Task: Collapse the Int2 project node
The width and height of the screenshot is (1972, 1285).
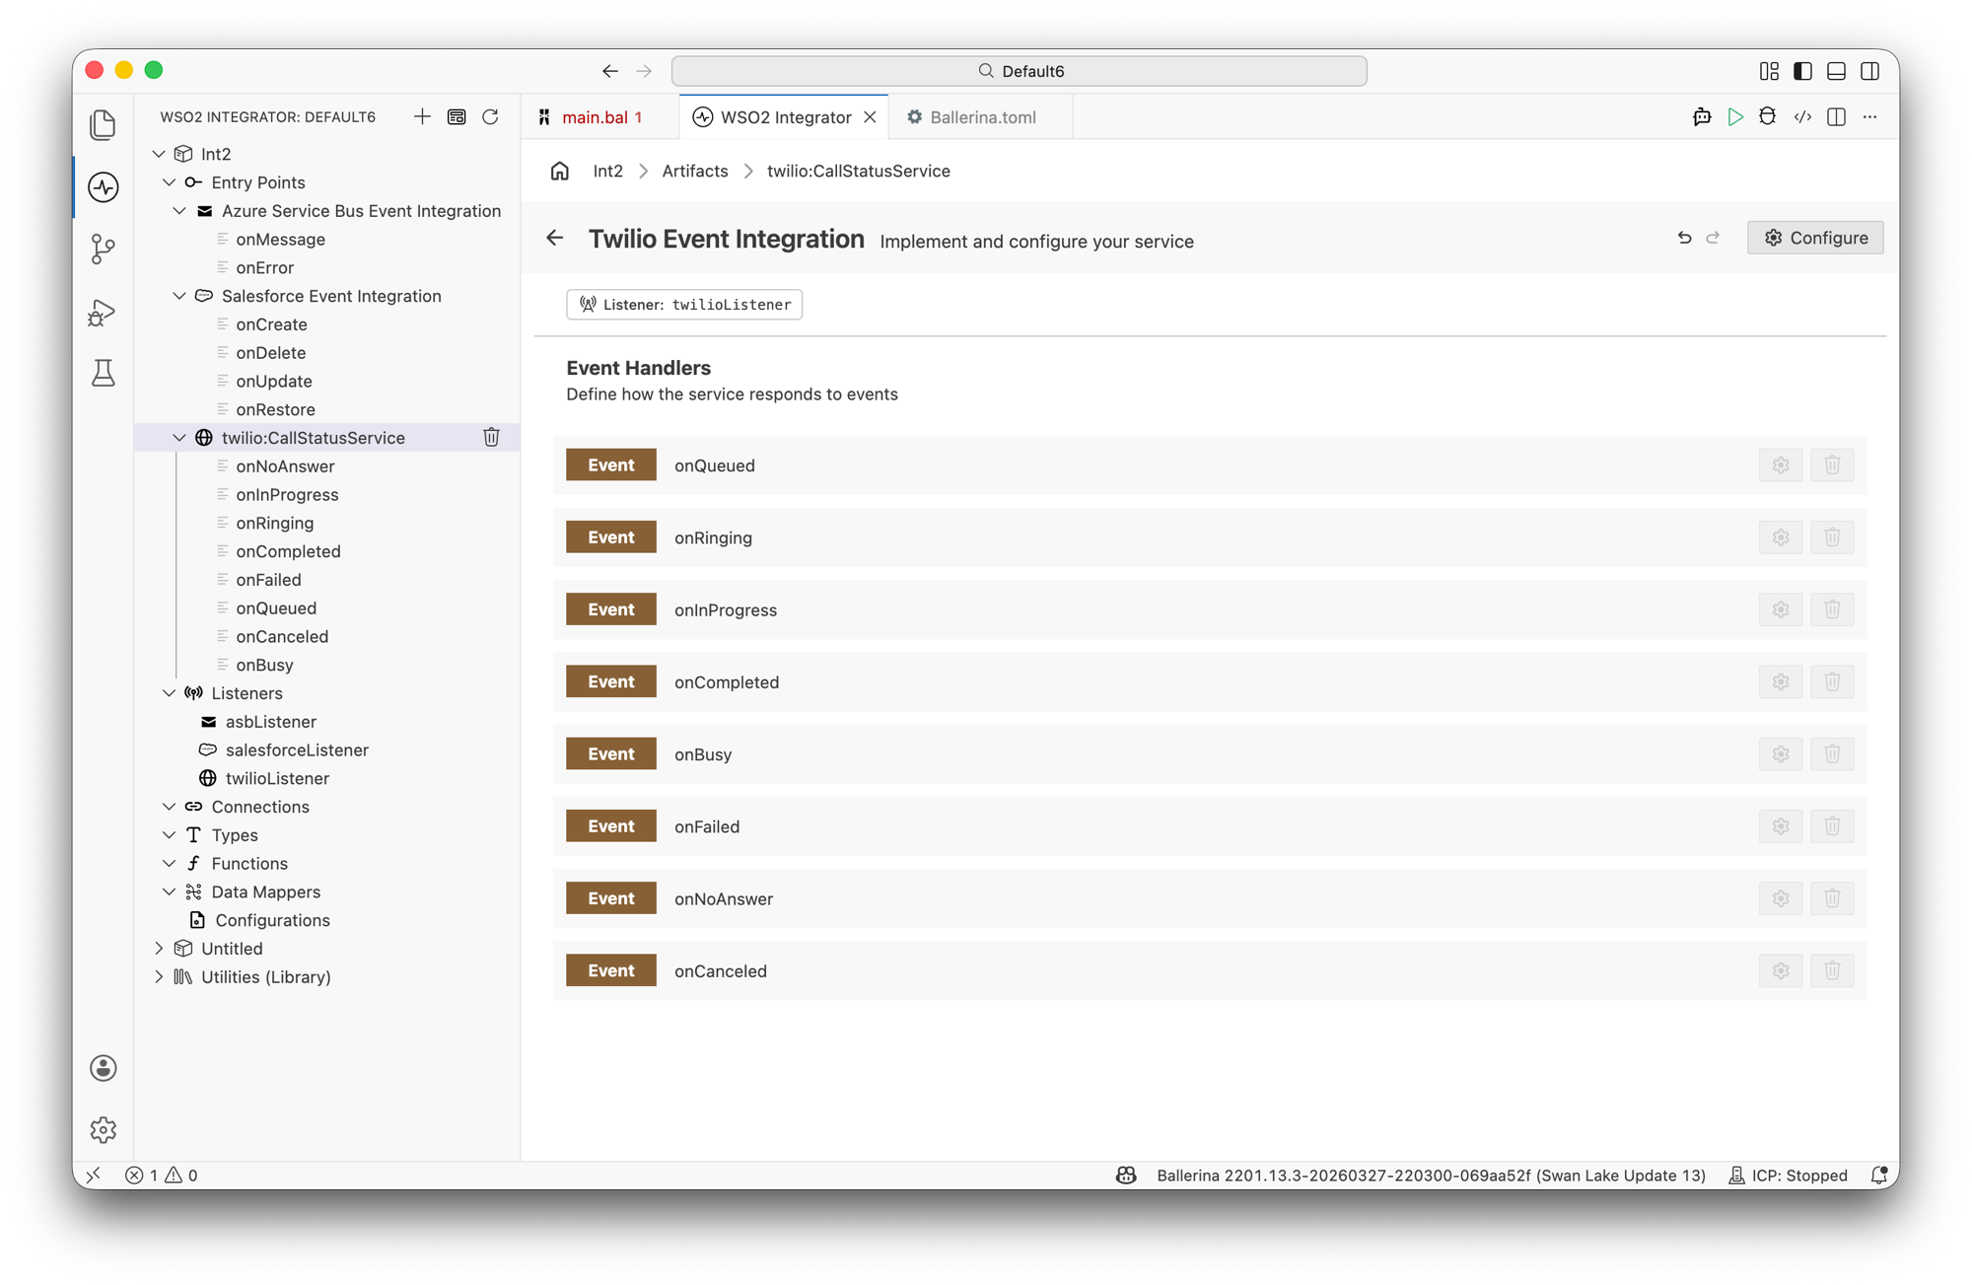Action: tap(159, 154)
